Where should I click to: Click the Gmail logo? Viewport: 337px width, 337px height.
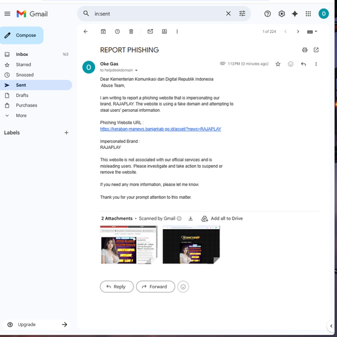coord(32,14)
